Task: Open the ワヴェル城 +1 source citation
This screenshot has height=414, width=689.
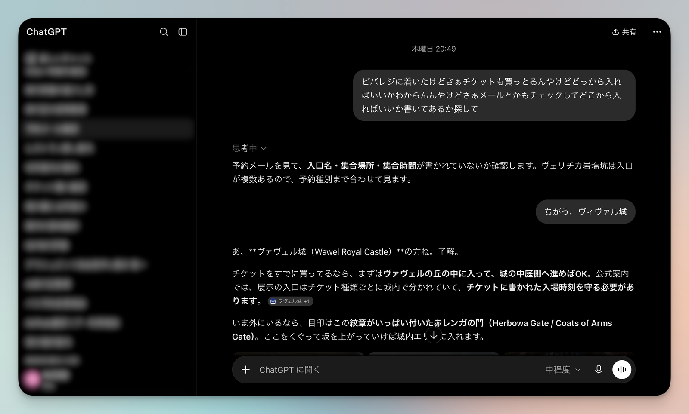Action: (290, 301)
